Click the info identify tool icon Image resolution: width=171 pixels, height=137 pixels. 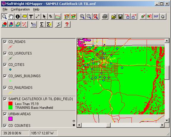click(x=18, y=17)
